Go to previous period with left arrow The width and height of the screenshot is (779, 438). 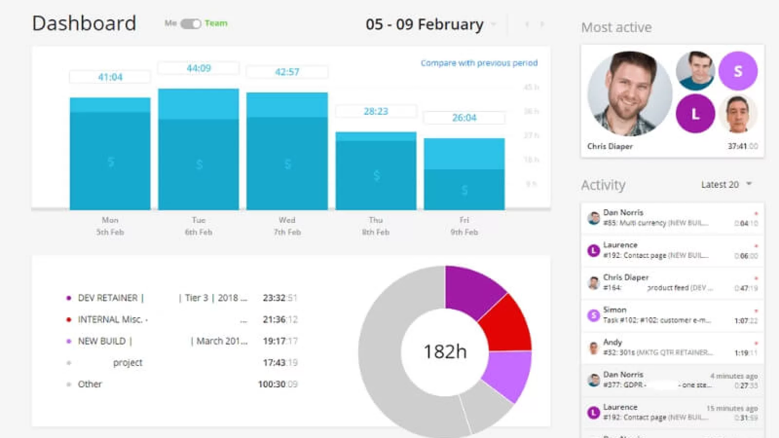coord(527,24)
